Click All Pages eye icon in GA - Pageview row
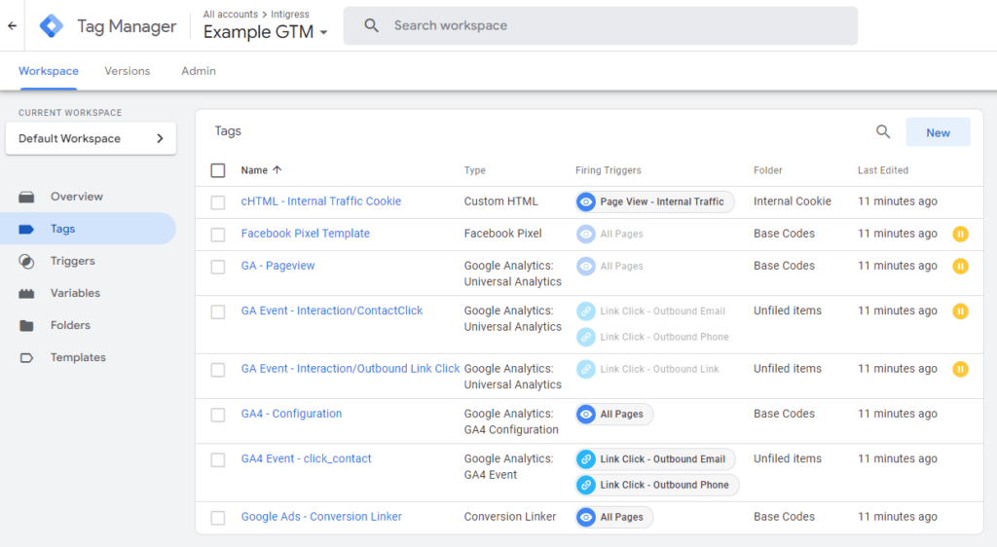 pyautogui.click(x=585, y=266)
